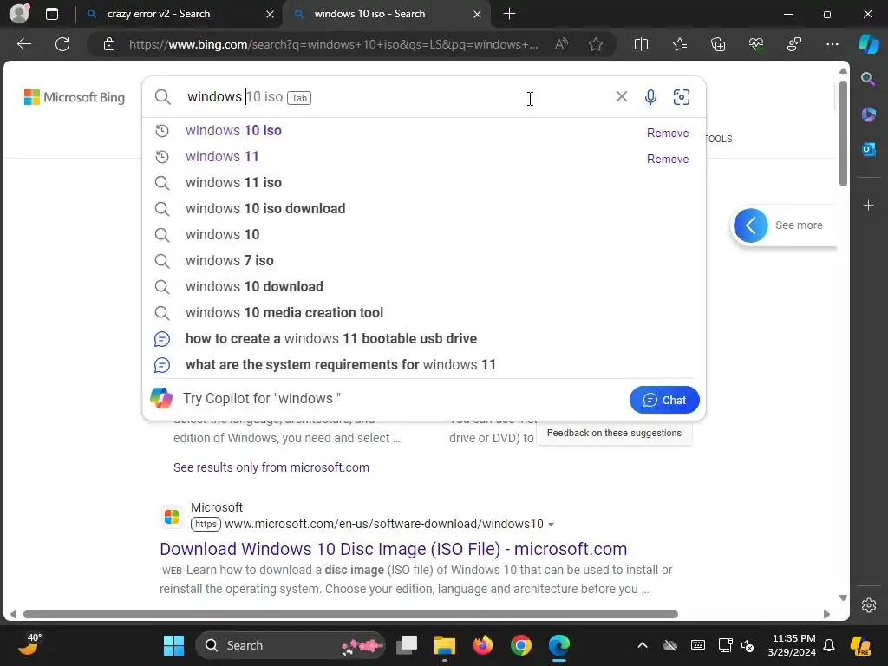Open 'See results only from microsoft.com'
Viewport: 888px width, 666px height.
(271, 467)
